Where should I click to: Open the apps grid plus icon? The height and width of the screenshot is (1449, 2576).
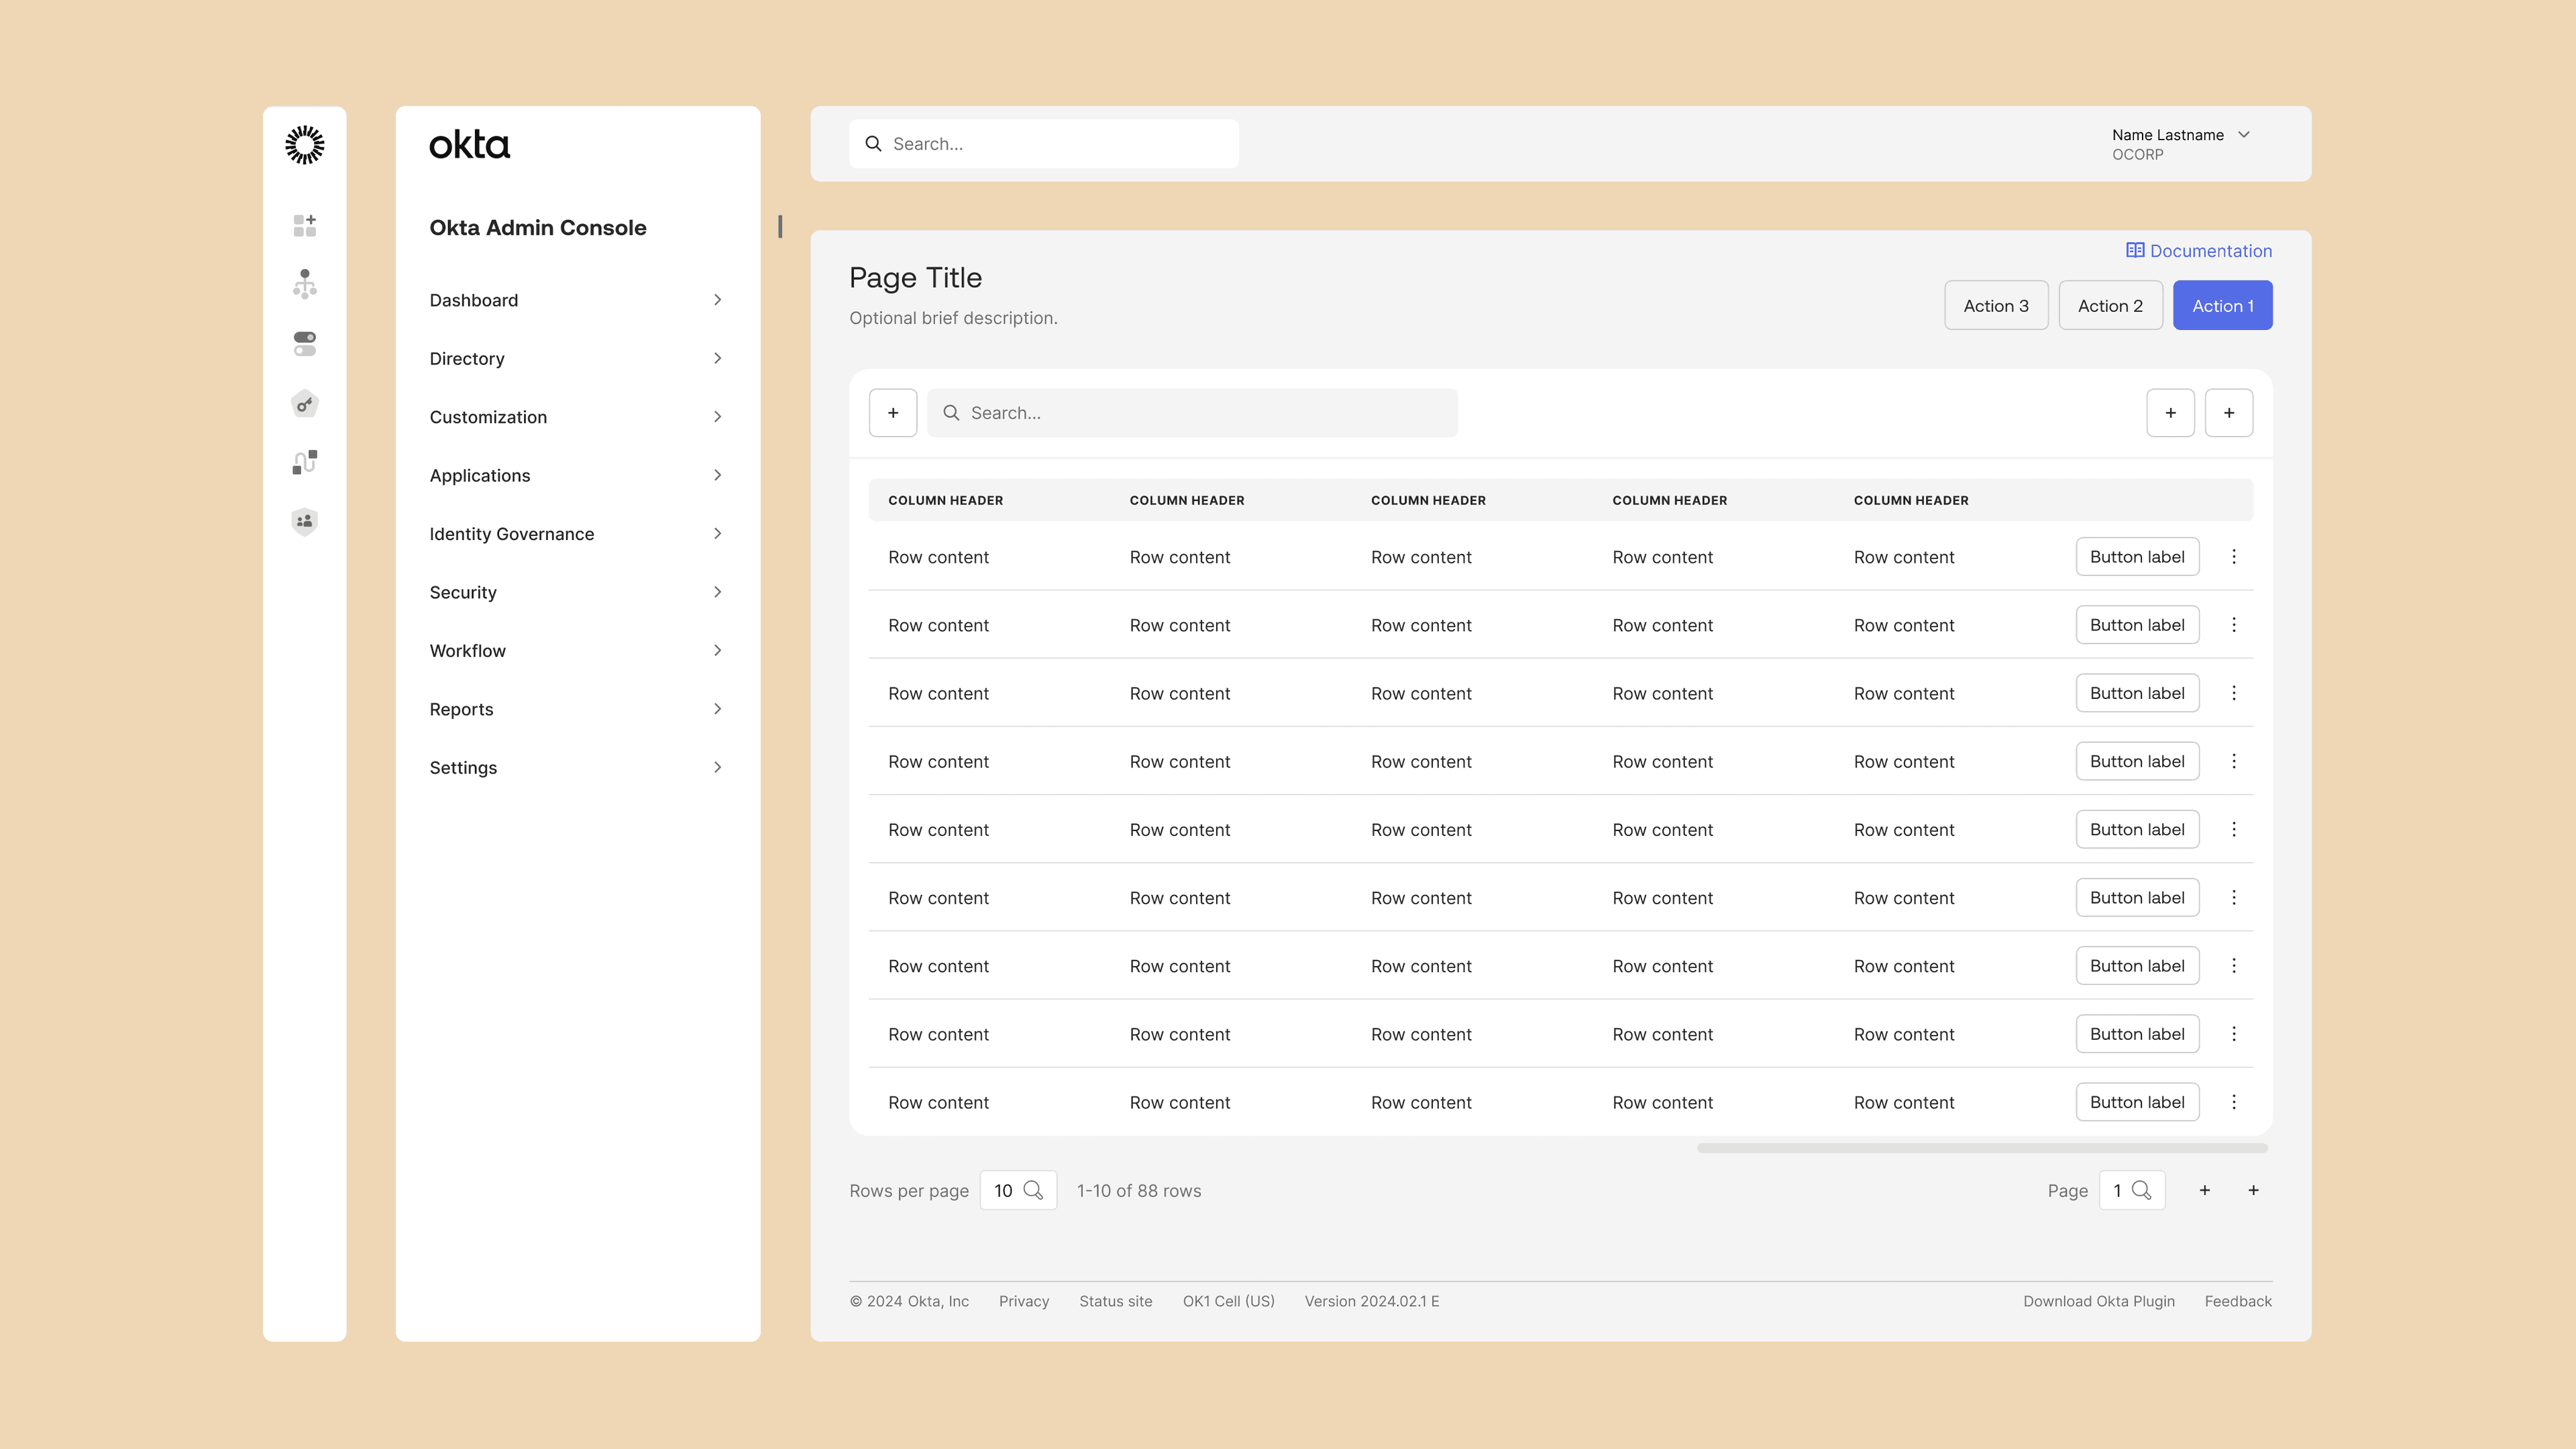click(304, 226)
